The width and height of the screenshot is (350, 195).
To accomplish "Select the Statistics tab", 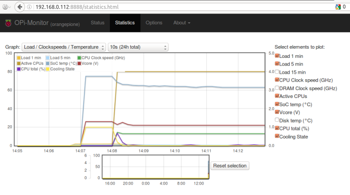I will tap(125, 23).
